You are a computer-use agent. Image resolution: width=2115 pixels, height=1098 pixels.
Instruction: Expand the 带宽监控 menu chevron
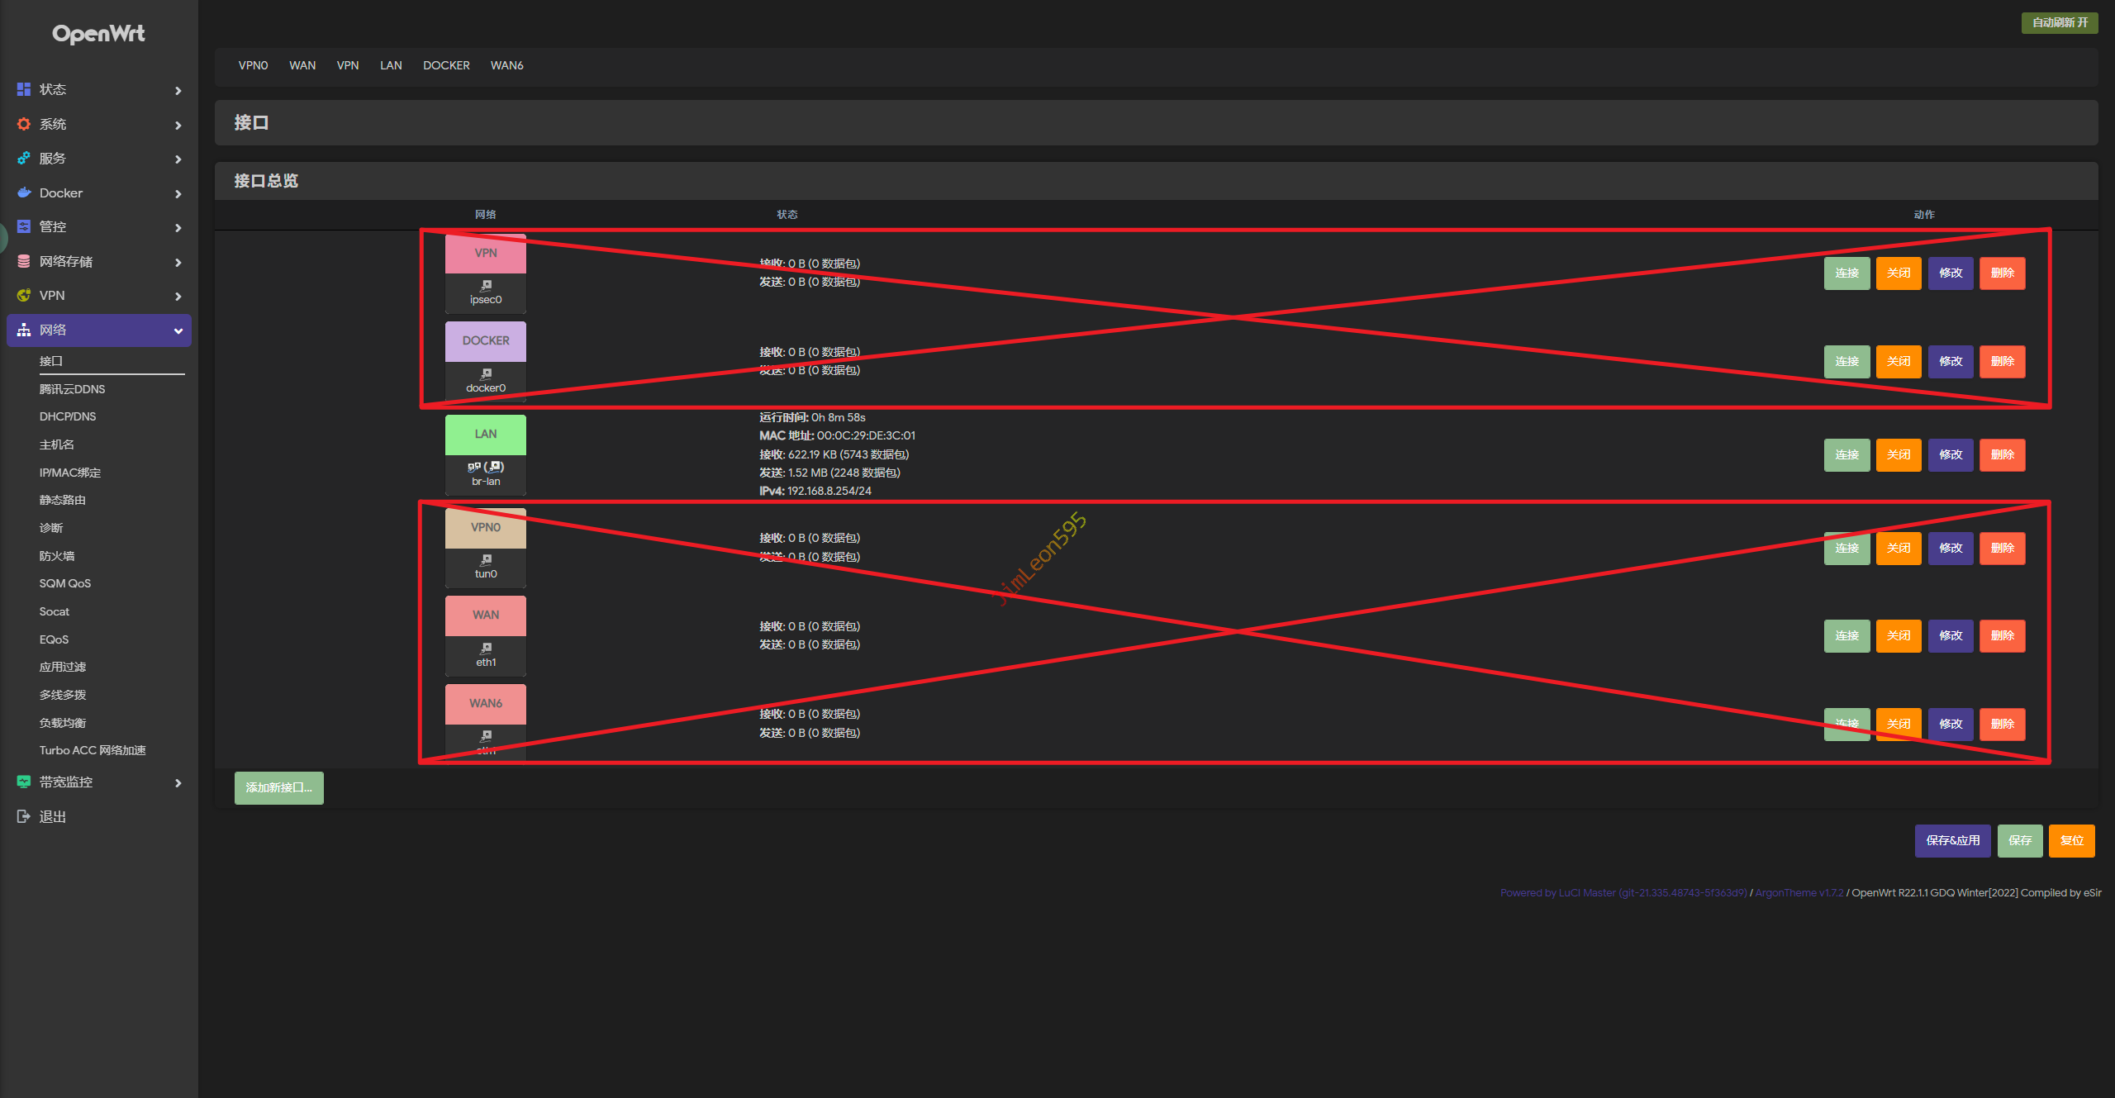pyautogui.click(x=178, y=782)
